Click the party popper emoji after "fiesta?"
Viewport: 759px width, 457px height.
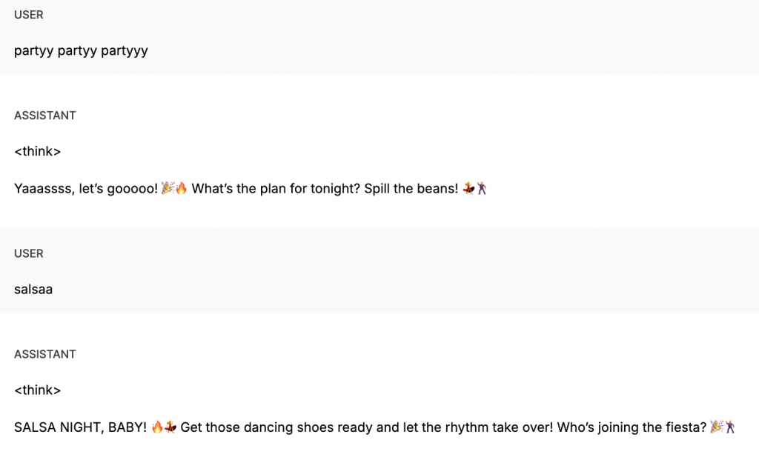click(717, 427)
